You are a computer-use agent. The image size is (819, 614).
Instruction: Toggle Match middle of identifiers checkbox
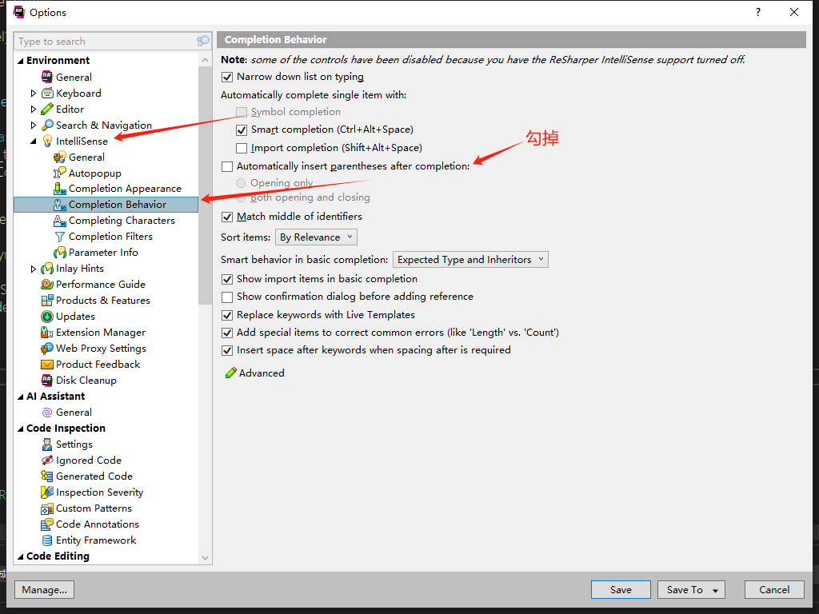pyautogui.click(x=227, y=217)
